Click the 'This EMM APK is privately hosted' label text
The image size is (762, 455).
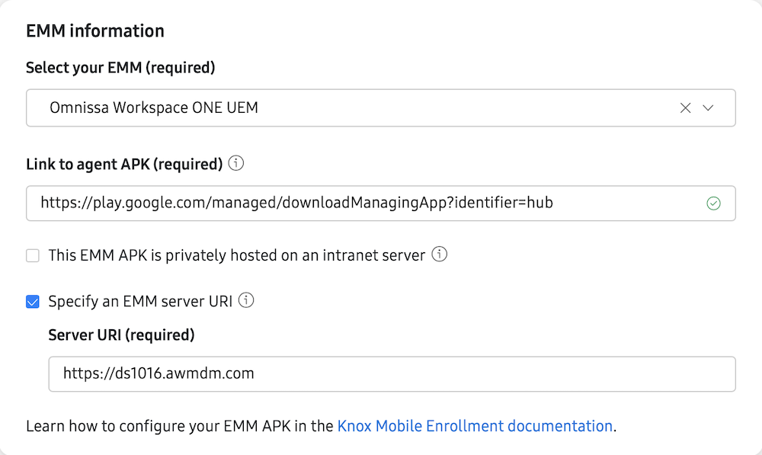pyautogui.click(x=236, y=256)
